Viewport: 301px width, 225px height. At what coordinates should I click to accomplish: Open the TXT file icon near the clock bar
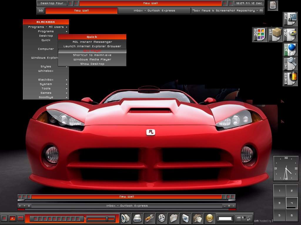[272, 5]
